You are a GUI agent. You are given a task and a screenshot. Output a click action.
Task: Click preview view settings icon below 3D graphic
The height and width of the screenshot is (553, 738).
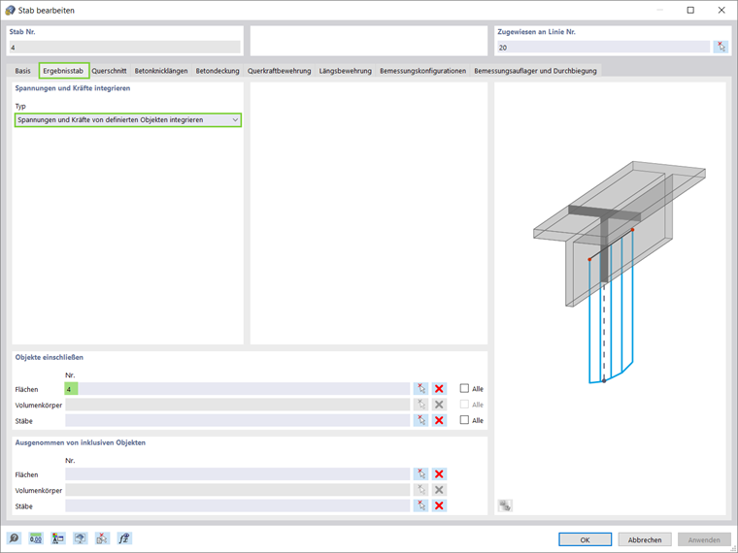tap(505, 505)
